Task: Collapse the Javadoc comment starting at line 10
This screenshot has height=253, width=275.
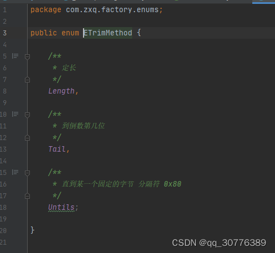Action: click(27, 115)
